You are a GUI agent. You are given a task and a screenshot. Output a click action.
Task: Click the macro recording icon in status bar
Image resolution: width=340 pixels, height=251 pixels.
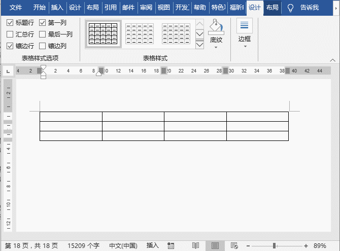pyautogui.click(x=171, y=245)
